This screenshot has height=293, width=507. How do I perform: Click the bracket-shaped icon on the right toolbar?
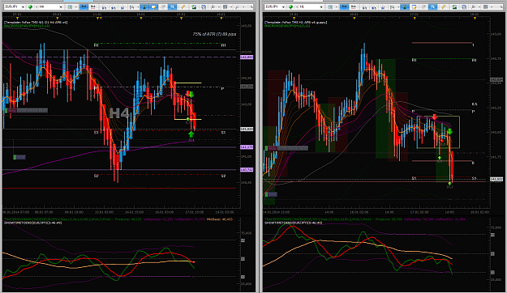point(392,6)
